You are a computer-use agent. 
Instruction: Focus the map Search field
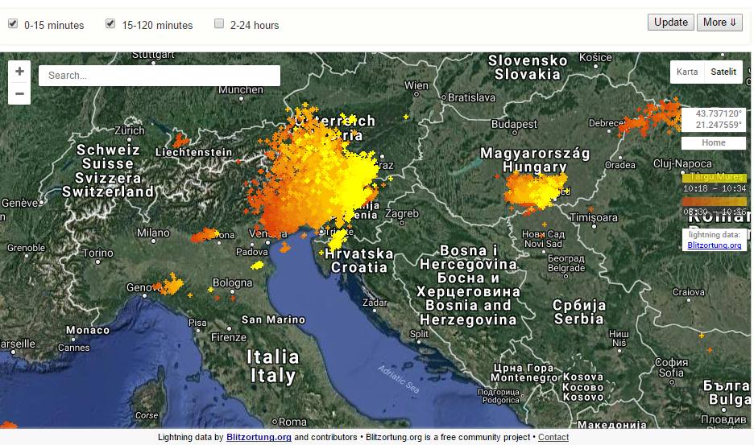tap(159, 76)
